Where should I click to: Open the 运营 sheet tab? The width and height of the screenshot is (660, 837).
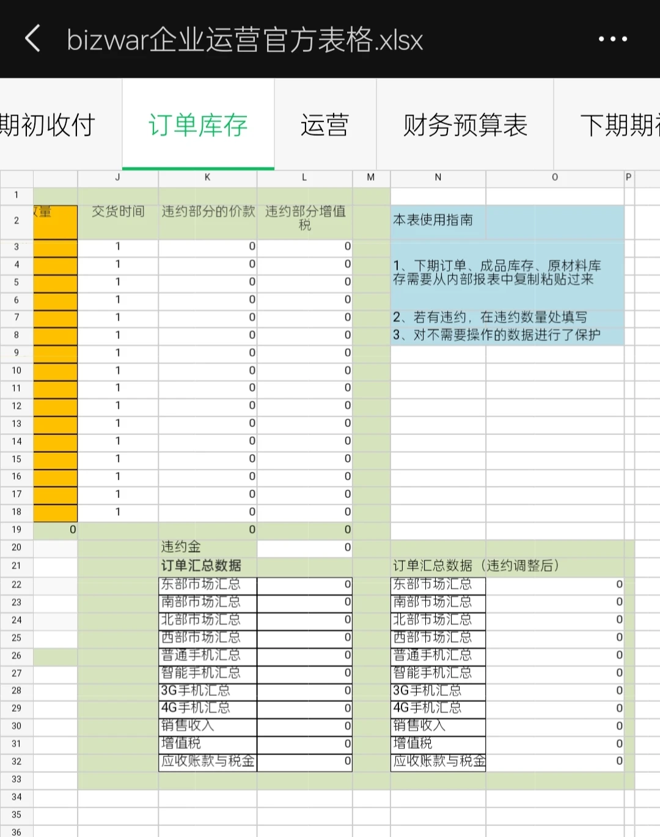[325, 125]
